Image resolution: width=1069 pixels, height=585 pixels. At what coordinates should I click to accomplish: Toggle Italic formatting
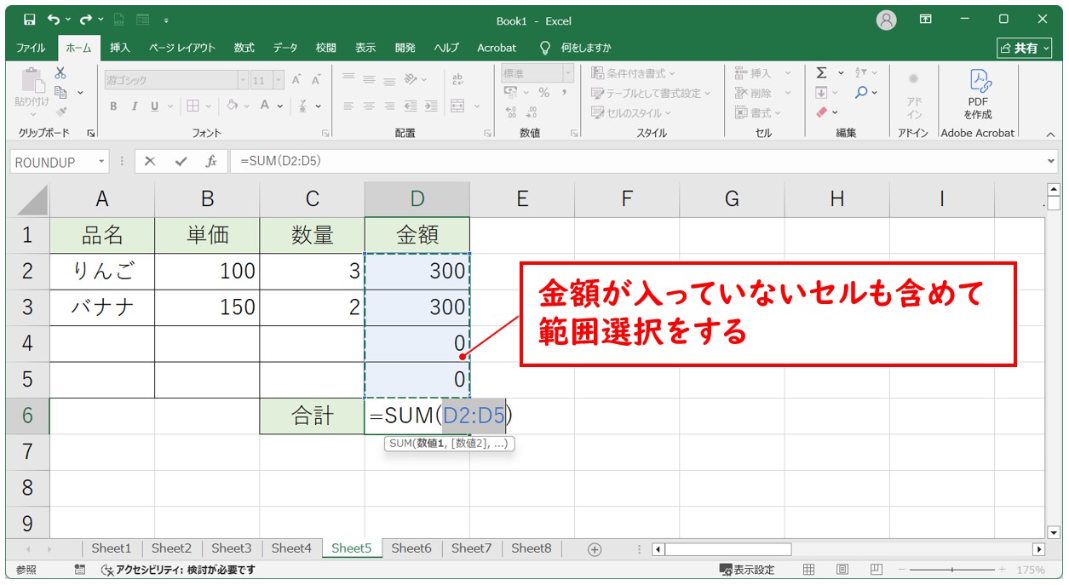pos(134,106)
